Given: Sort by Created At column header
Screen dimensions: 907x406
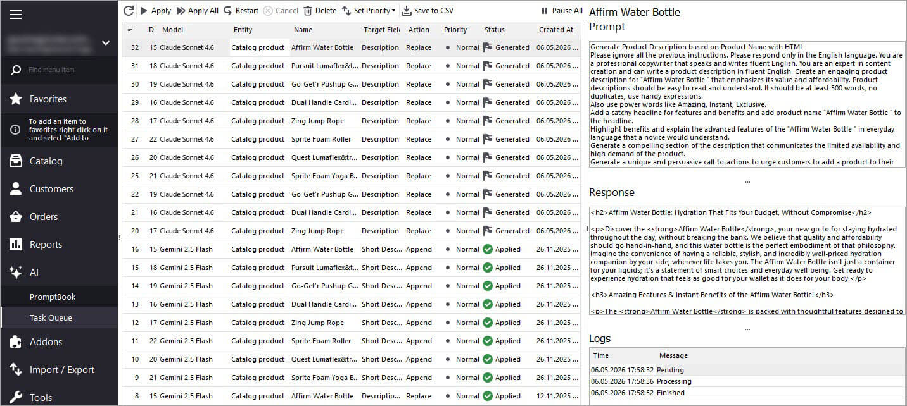Looking at the screenshot, I should click(556, 30).
